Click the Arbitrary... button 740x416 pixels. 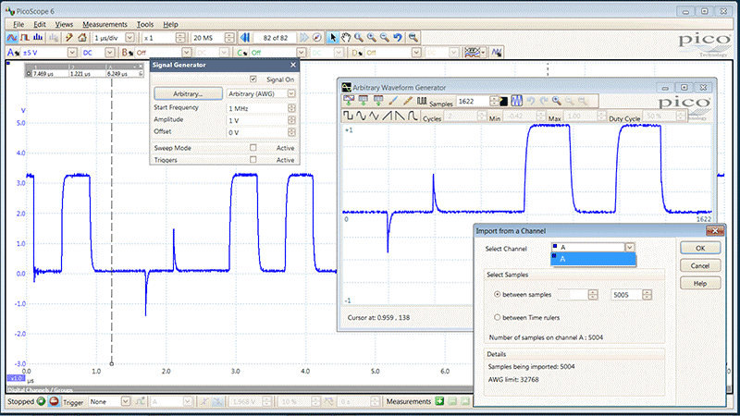188,93
